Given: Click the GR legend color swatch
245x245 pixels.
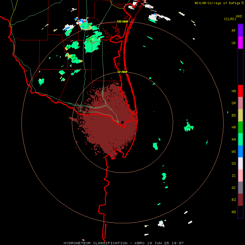Looking at the screenshot, I should click(240, 103).
